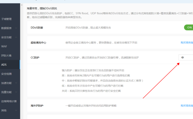The height and width of the screenshot is (119, 193).
Task: Click the 海量带宽，摆脱DDoS困扰 heading
Action: coord(42,8)
